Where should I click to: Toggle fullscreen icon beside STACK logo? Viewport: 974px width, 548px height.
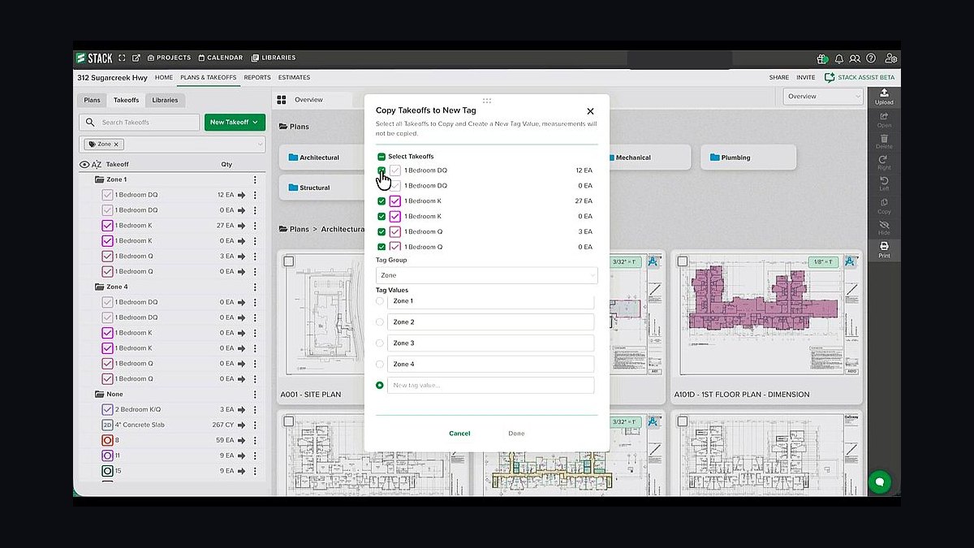[x=123, y=58]
